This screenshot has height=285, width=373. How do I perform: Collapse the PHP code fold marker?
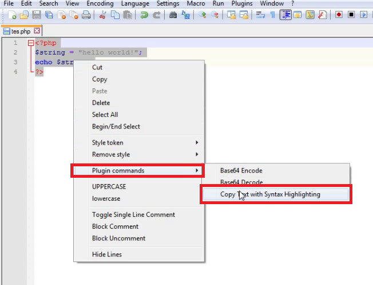(x=30, y=43)
